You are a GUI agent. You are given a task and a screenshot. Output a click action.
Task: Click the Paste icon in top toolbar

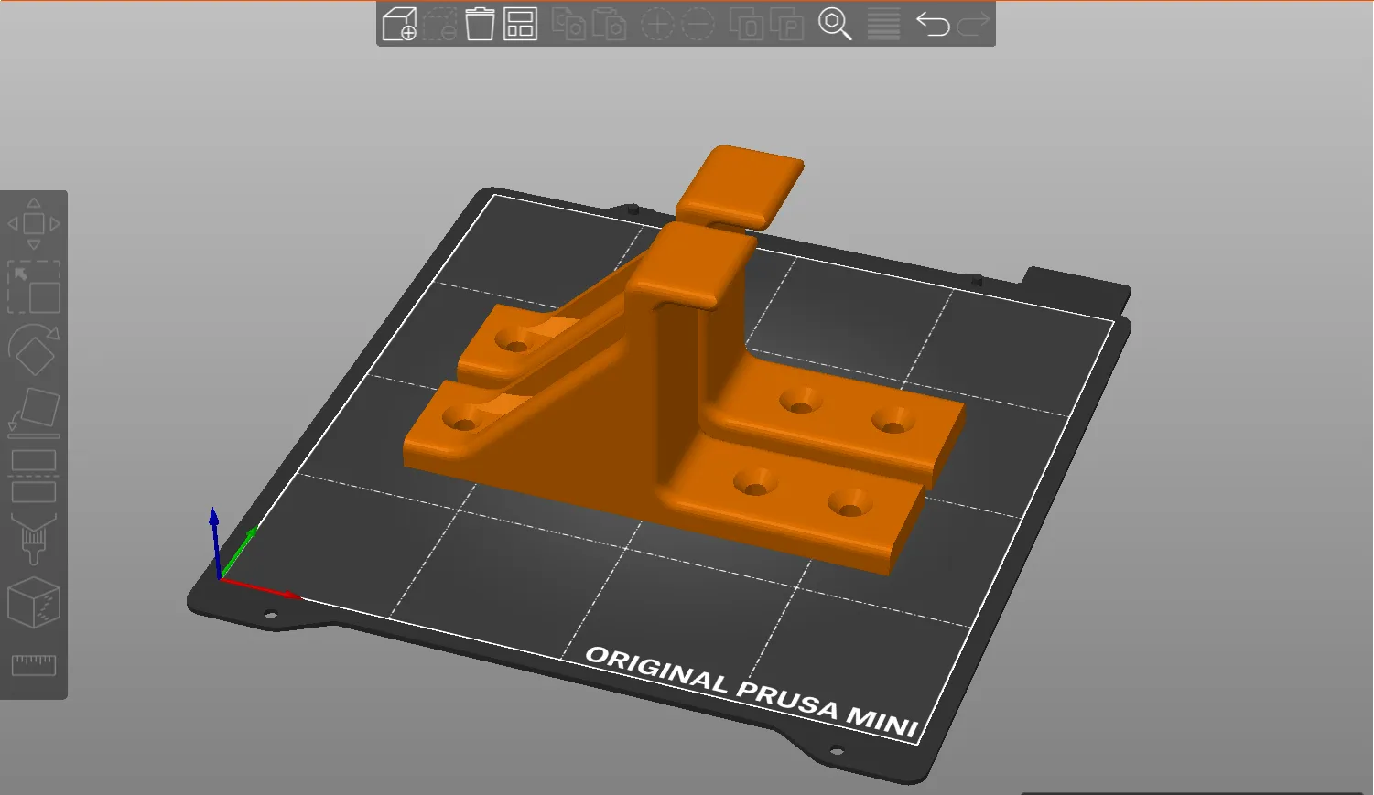coord(609,24)
